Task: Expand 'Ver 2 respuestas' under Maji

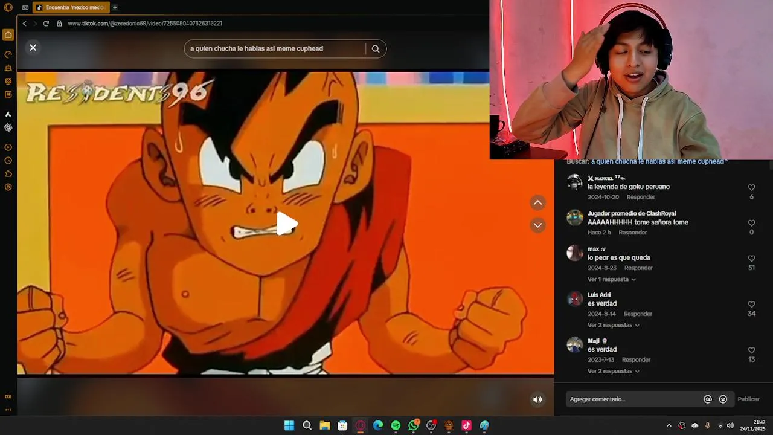Action: 613,371
